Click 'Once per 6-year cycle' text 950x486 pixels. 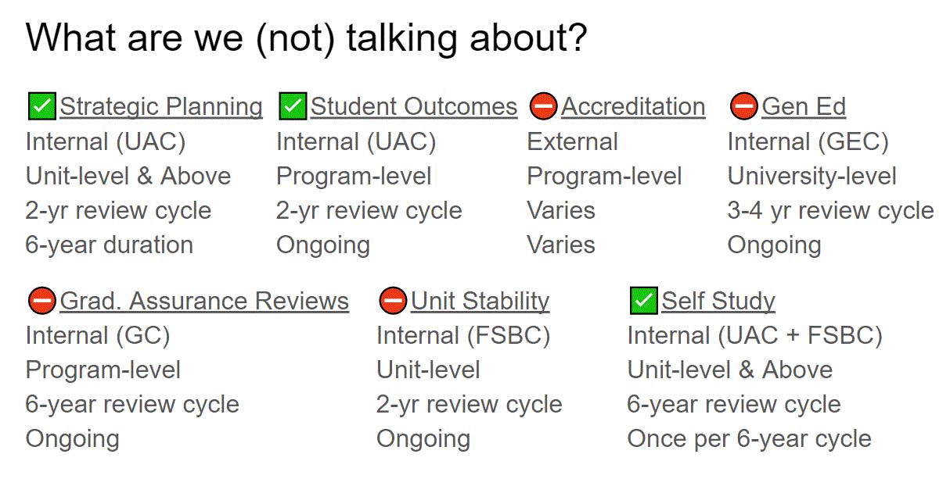coord(749,438)
